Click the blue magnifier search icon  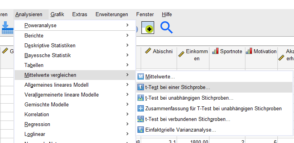[x=166, y=28]
